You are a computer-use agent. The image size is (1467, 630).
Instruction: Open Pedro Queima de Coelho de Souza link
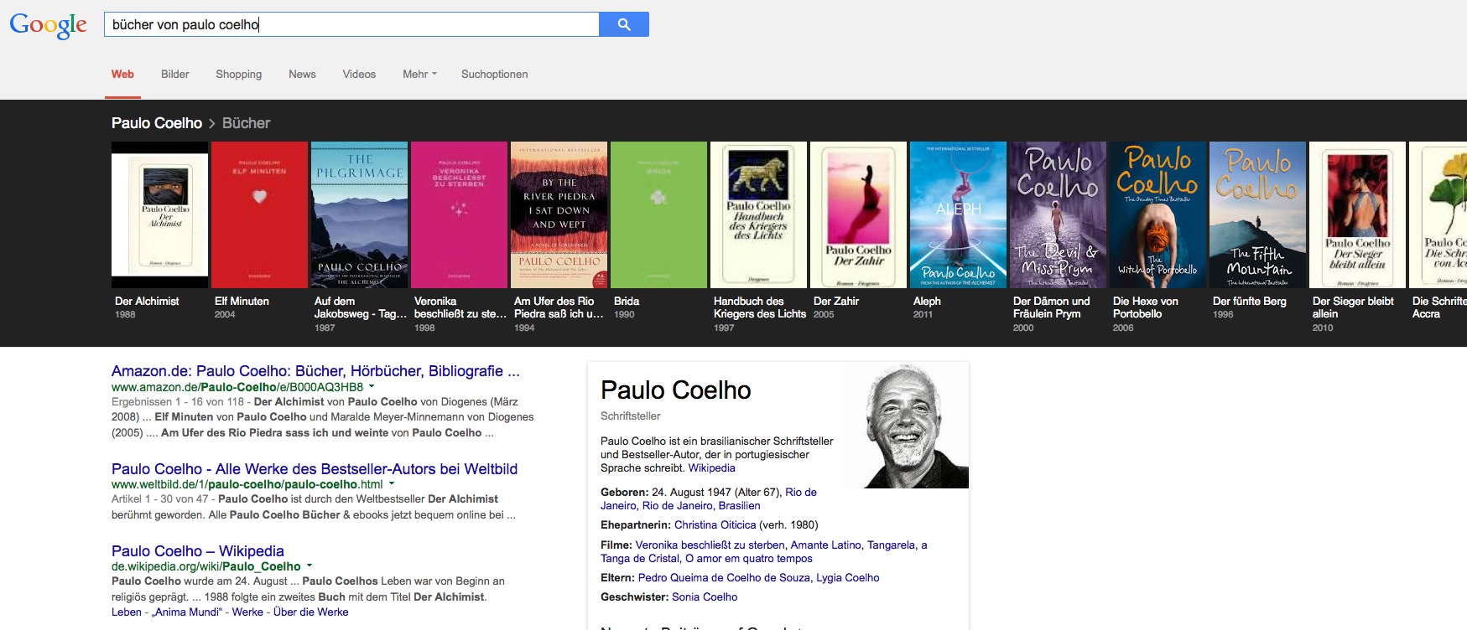(725, 578)
